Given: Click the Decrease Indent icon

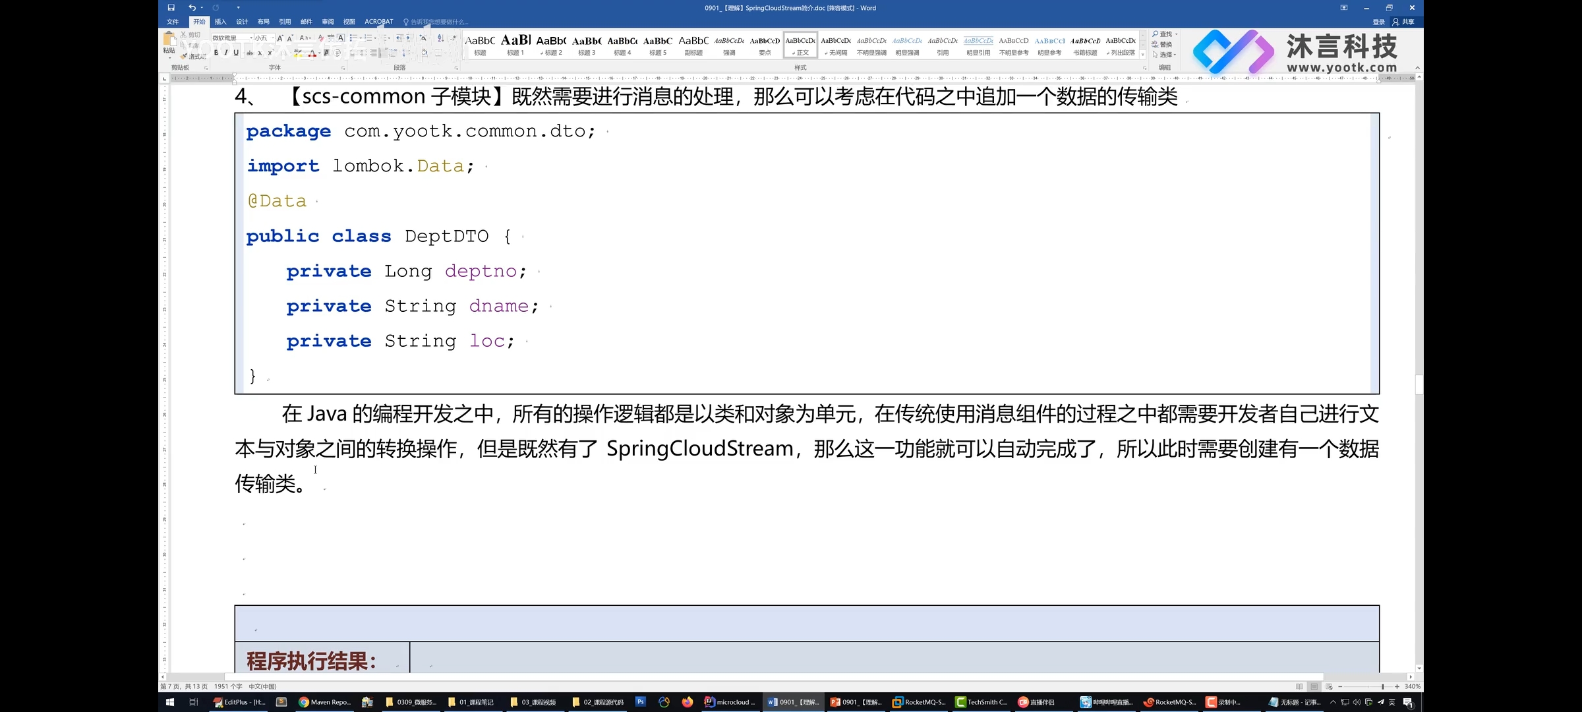Looking at the screenshot, I should [x=399, y=38].
